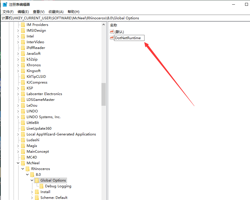Expand the IMSIDesign key

[x=18, y=31]
